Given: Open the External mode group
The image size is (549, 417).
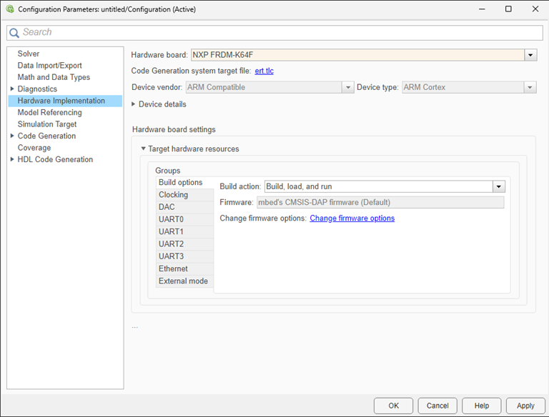Looking at the screenshot, I should click(183, 281).
